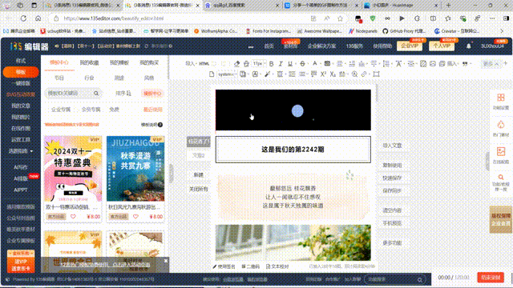Apply italic formatting
Image resolution: width=513 pixels, height=288 pixels.
[281, 64]
